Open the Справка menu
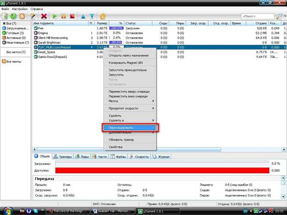 tap(37, 9)
